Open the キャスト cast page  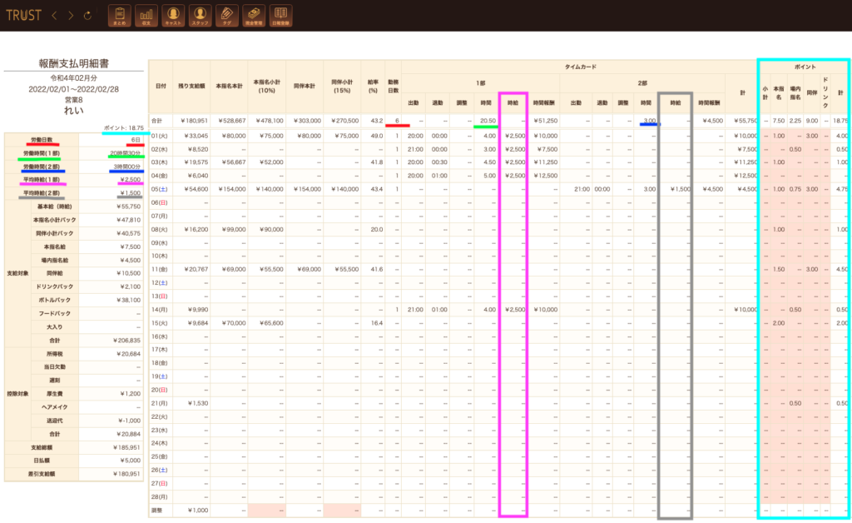[x=173, y=15]
